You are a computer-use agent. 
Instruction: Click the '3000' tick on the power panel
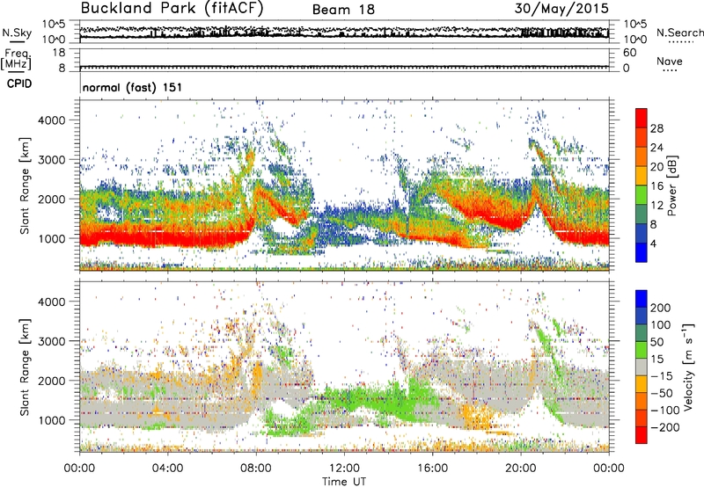point(51,160)
